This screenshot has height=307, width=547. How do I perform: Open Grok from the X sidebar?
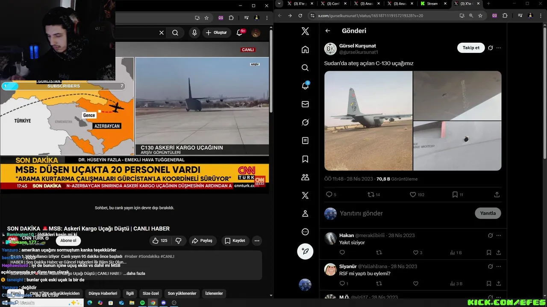pos(305,122)
